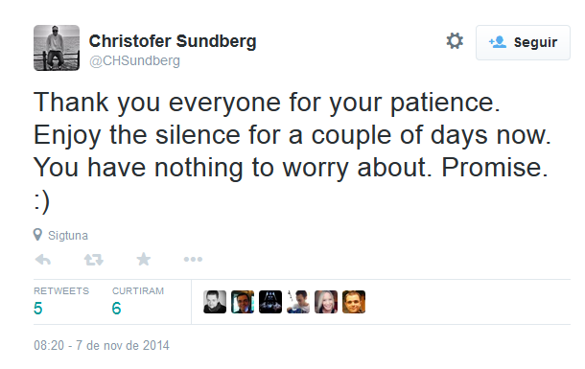
Task: Open the gear settings dropdown
Action: 455,41
